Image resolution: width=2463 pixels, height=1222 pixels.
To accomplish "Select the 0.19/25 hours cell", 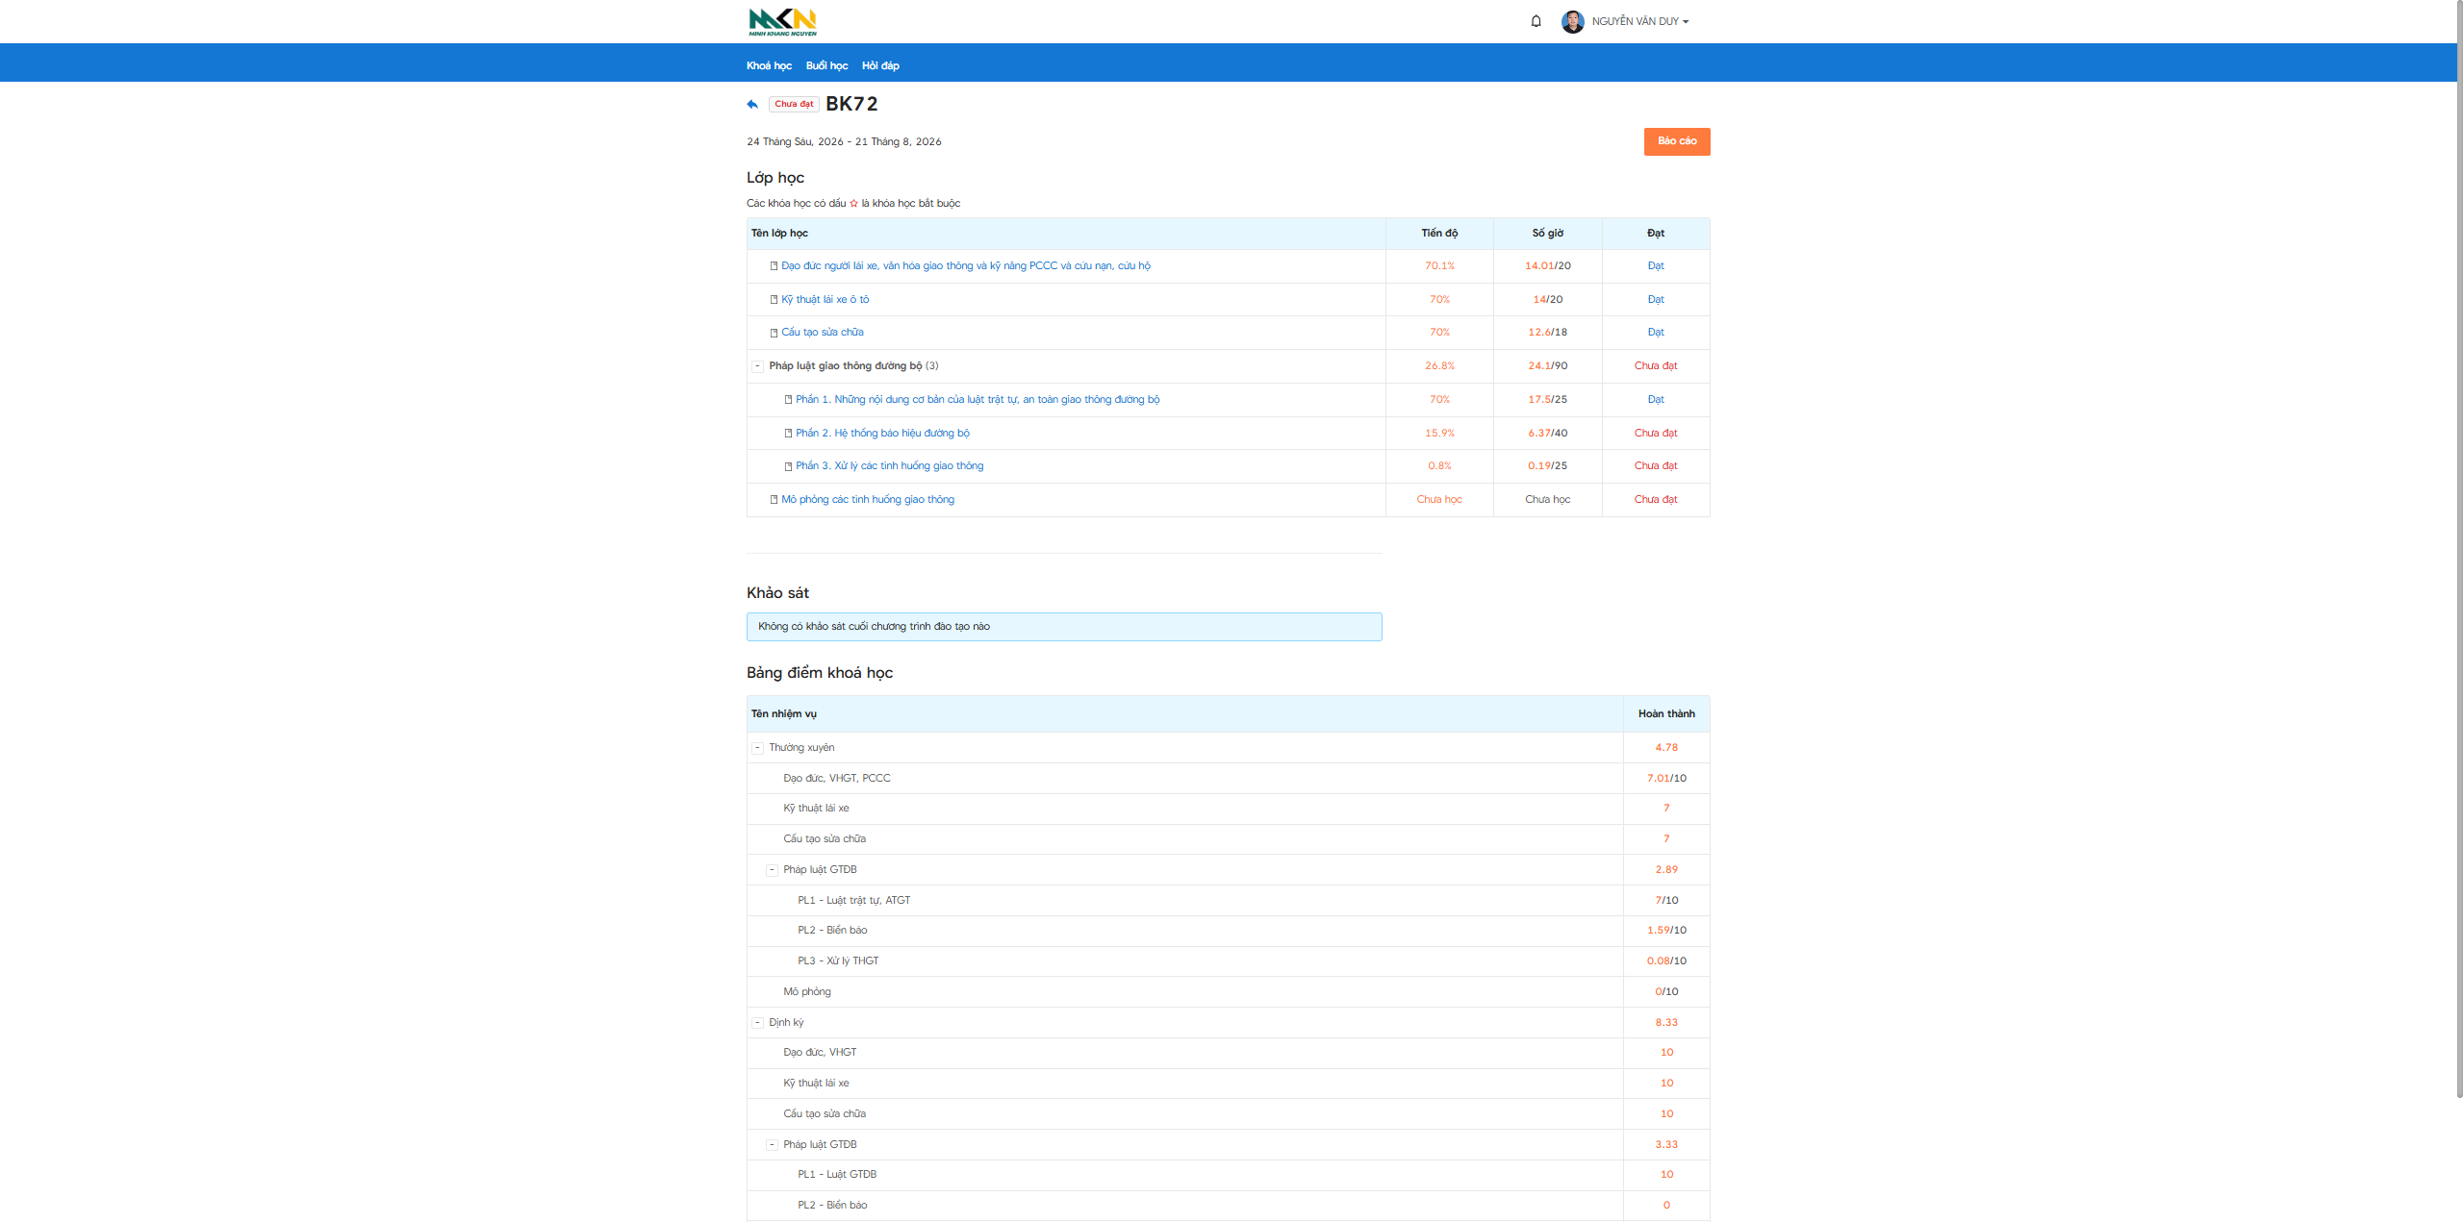I will 1547,466.
